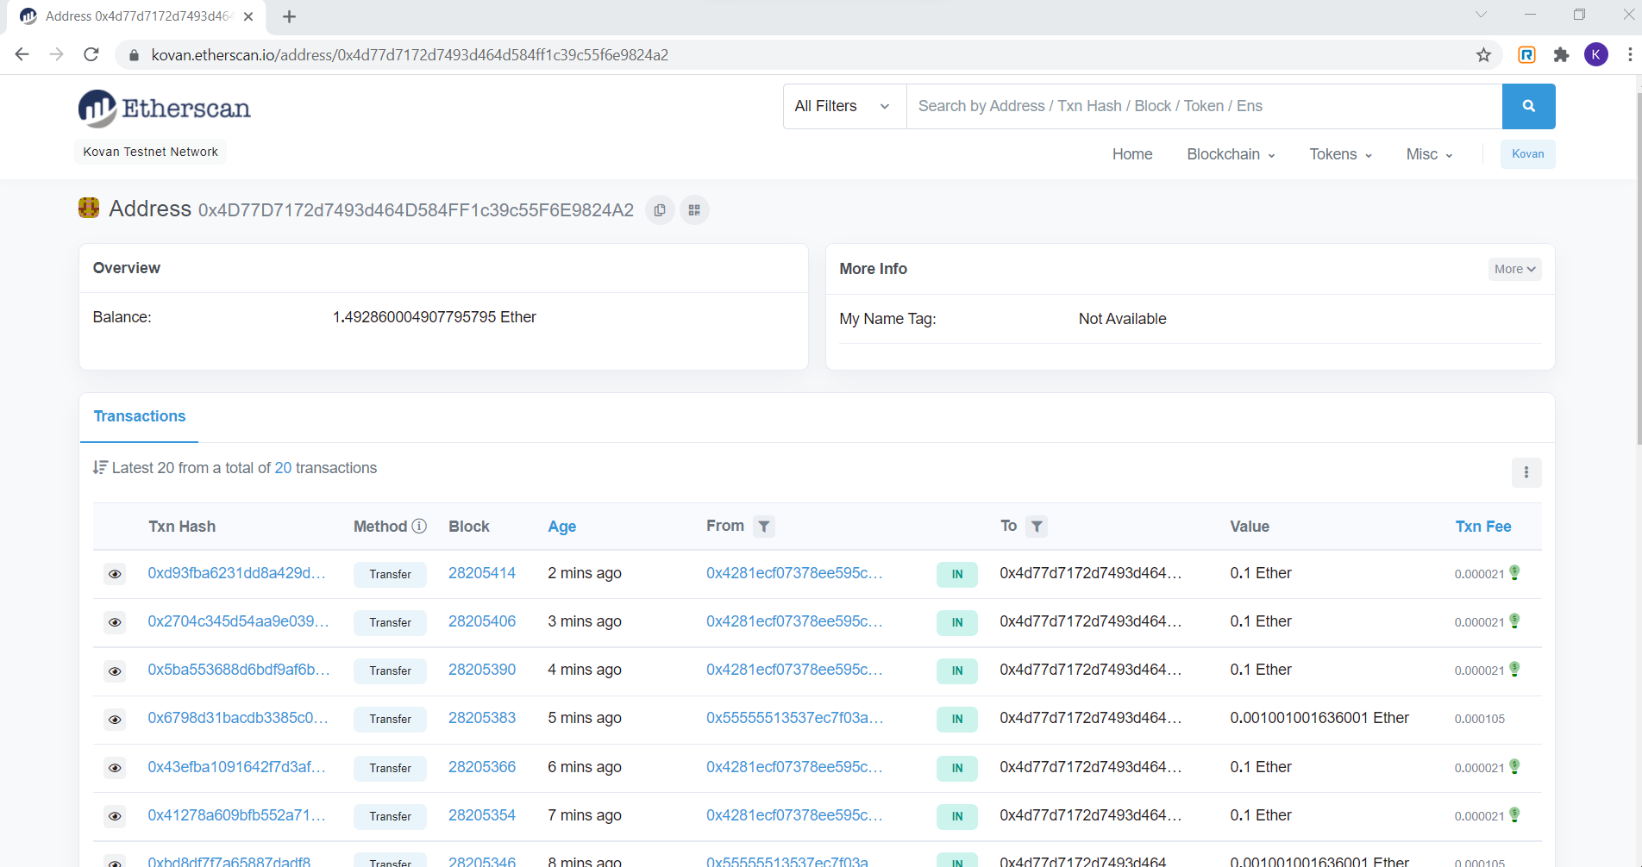This screenshot has height=867, width=1642.
Task: Go back to previous page
Action: pos(22,54)
